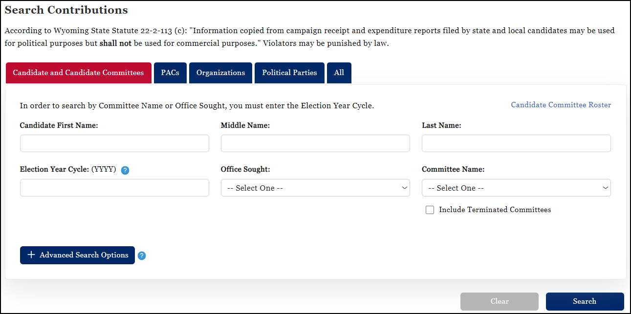Enable Include Terminated Committees

click(x=430, y=210)
